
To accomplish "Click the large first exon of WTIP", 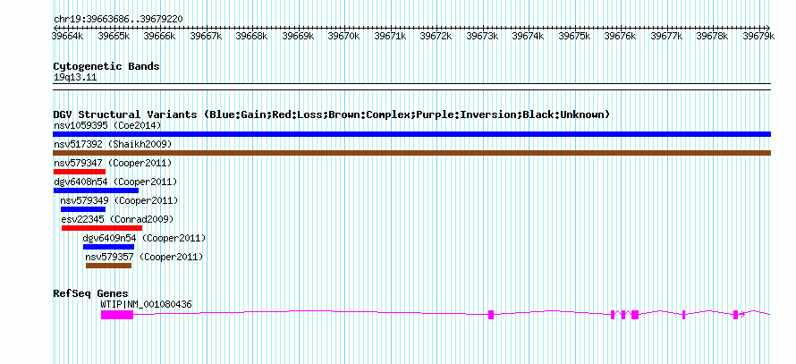I will [117, 315].
